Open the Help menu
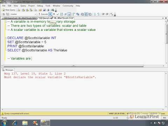 click(x=78, y=6)
